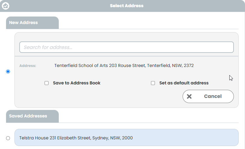Viewport: 245px width, 149px height.
Task: Click the Tenterfield School of Arts address text
Action: click(124, 65)
